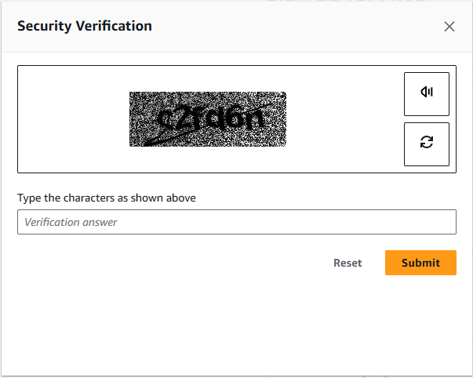The image size is (473, 378).
Task: Reset the verification form
Action: tap(347, 263)
